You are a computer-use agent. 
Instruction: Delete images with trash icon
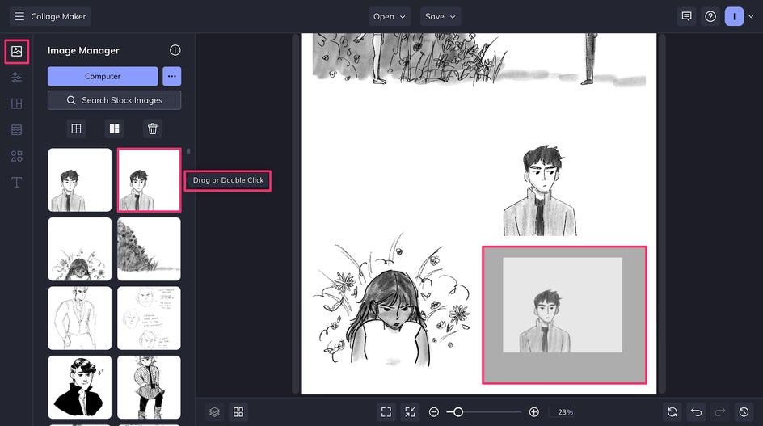click(152, 129)
